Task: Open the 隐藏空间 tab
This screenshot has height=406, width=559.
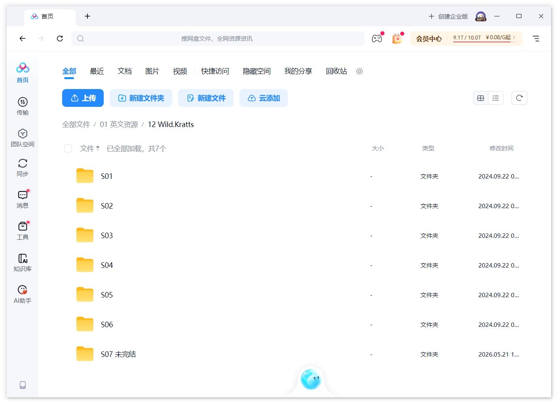Action: click(257, 71)
